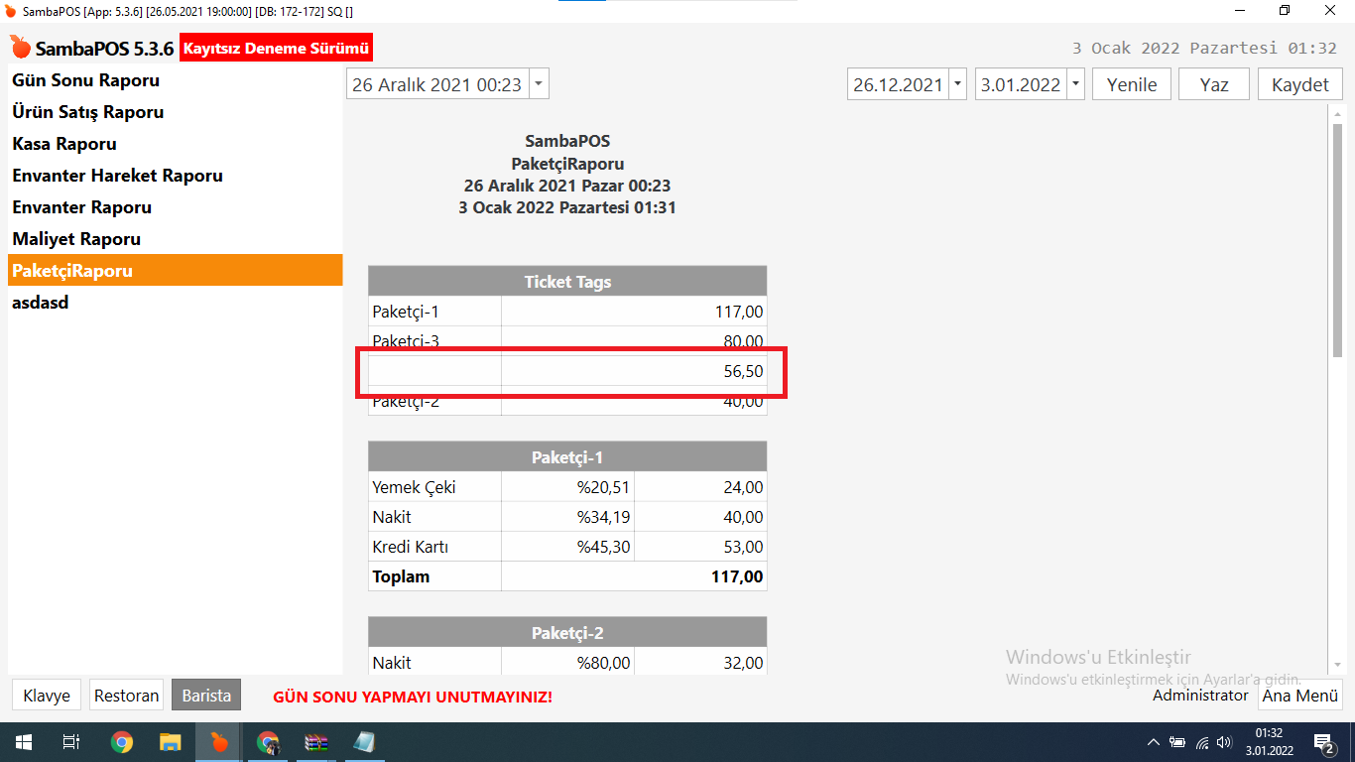Image resolution: width=1355 pixels, height=762 pixels.
Task: Open WinRAR from the taskbar
Action: tap(316, 742)
